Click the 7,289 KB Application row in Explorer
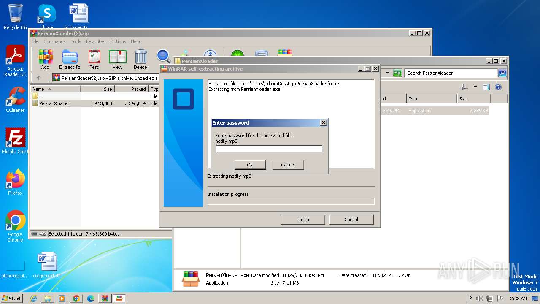Screen dimensions: 540x304 [x=435, y=111]
